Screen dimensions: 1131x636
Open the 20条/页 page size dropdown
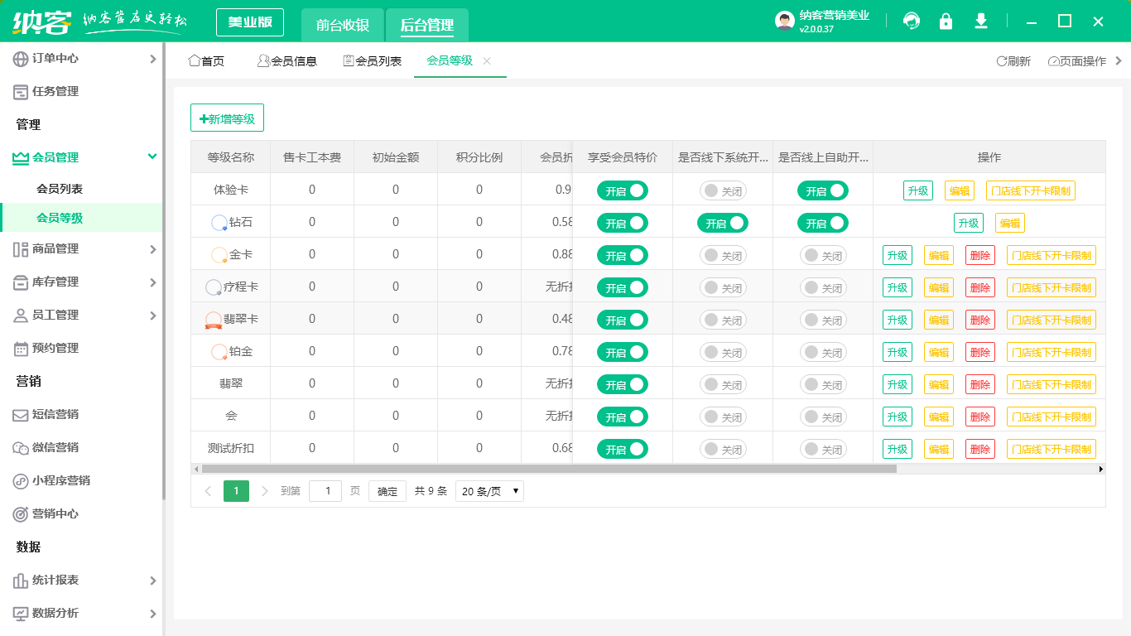(490, 490)
